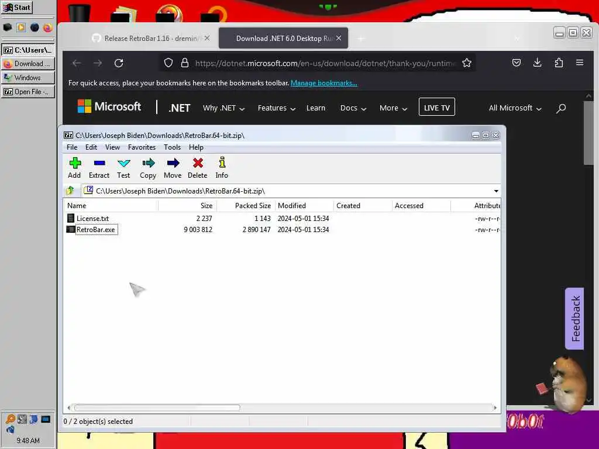
Task: Expand the All Microsoft dropdown
Action: (x=515, y=108)
